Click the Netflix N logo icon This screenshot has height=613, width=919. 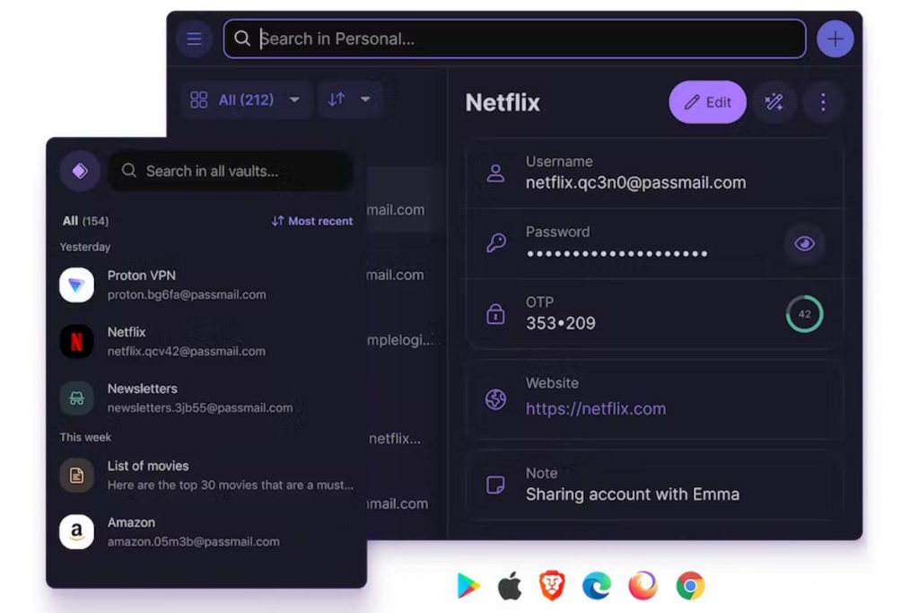(x=77, y=341)
